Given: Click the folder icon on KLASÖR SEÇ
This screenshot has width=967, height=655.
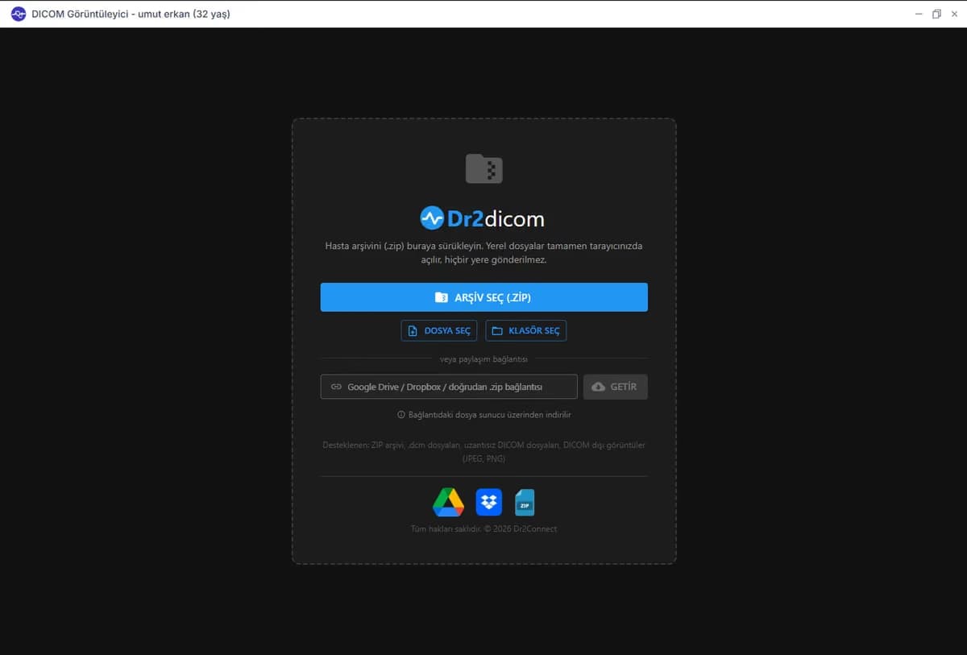Looking at the screenshot, I should [497, 331].
